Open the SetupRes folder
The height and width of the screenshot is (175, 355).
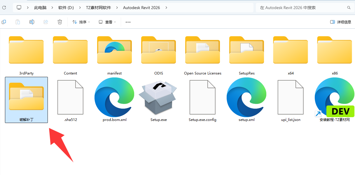coord(246,50)
